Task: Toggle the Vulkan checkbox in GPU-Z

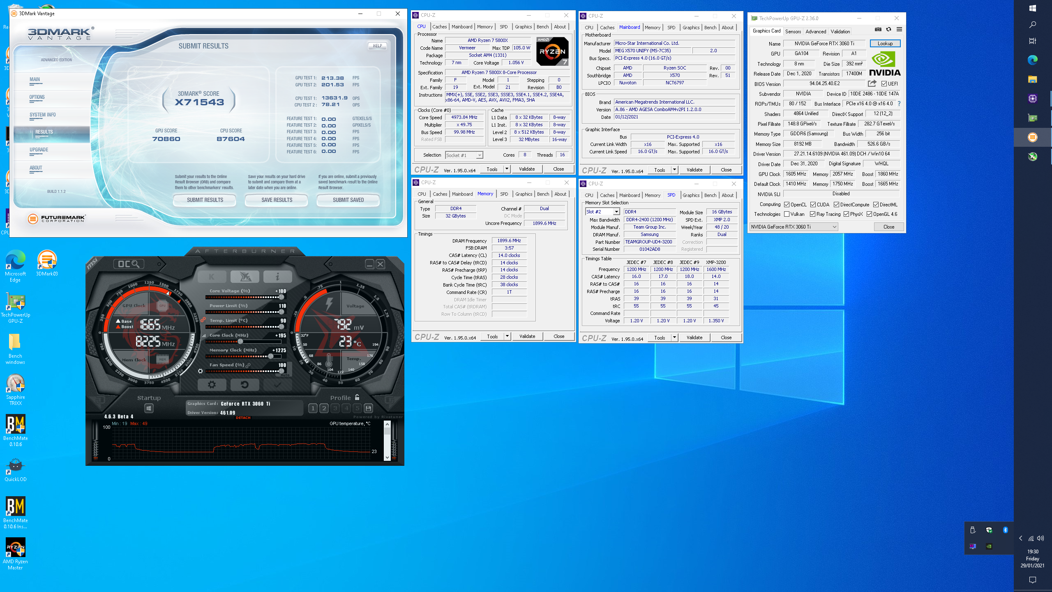Action: 787,214
